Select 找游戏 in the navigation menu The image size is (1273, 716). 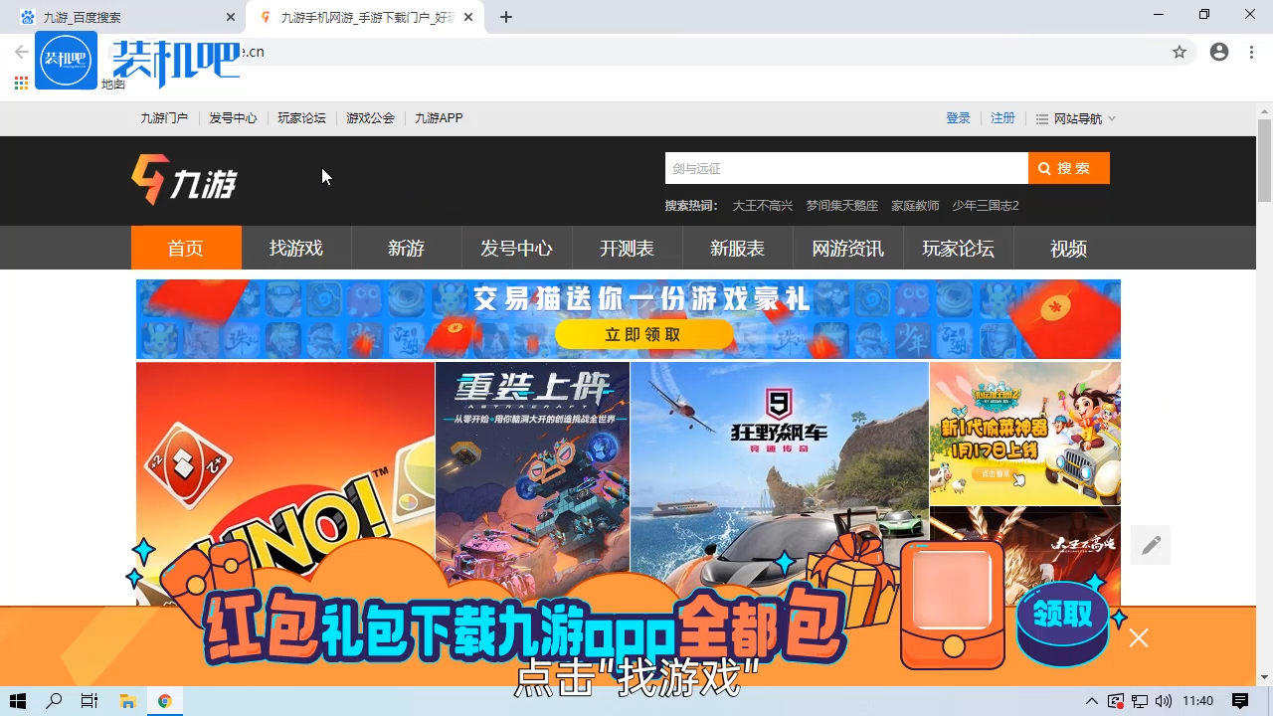294,249
